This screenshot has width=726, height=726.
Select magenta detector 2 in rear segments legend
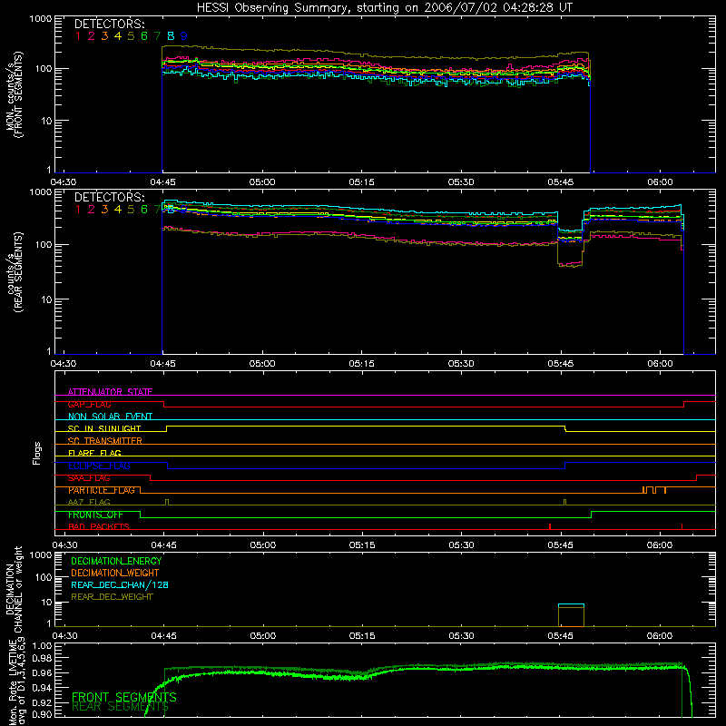click(x=92, y=210)
